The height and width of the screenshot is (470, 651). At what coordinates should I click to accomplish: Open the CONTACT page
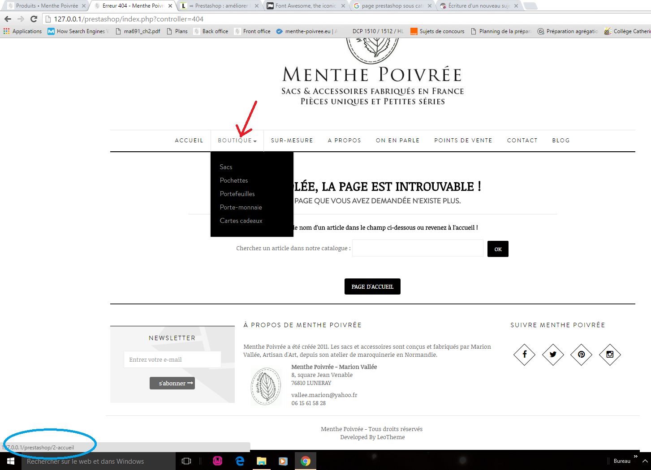(x=522, y=141)
